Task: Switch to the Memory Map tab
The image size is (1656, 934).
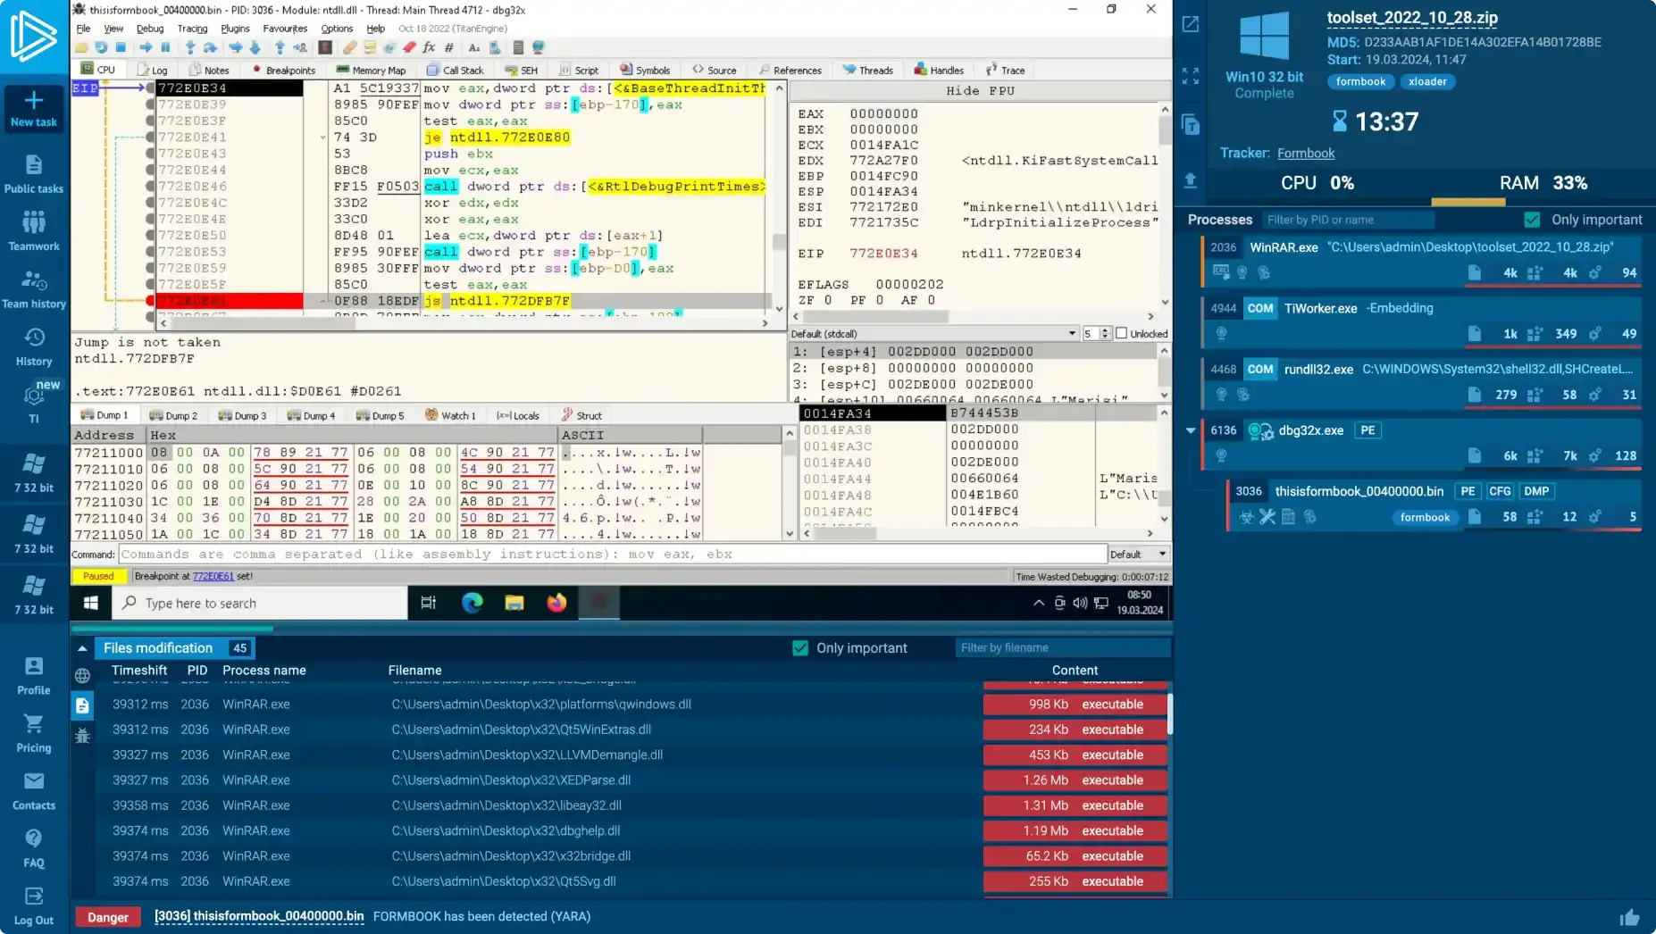Action: tap(371, 70)
